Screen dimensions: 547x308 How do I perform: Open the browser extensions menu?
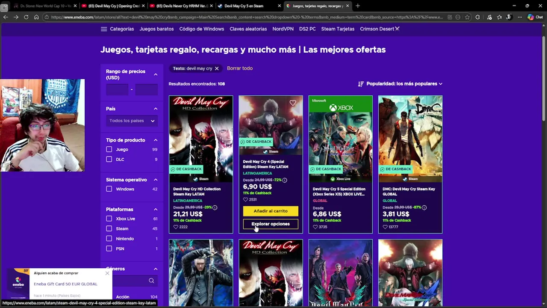pyautogui.click(x=478, y=17)
